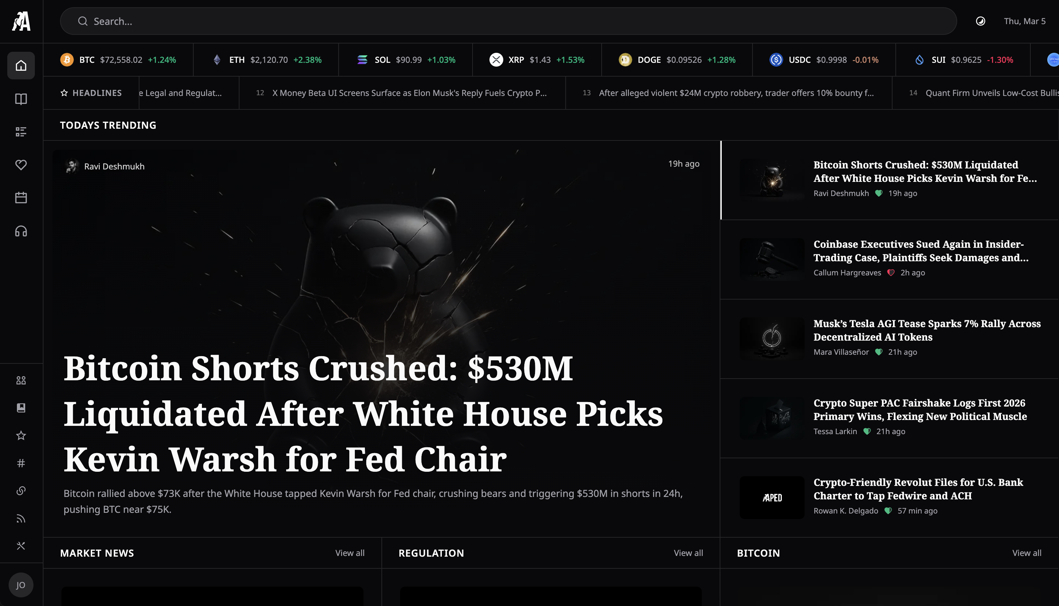The height and width of the screenshot is (606, 1059).
Task: Open the authors/community icon in sidebar
Action: (21, 380)
